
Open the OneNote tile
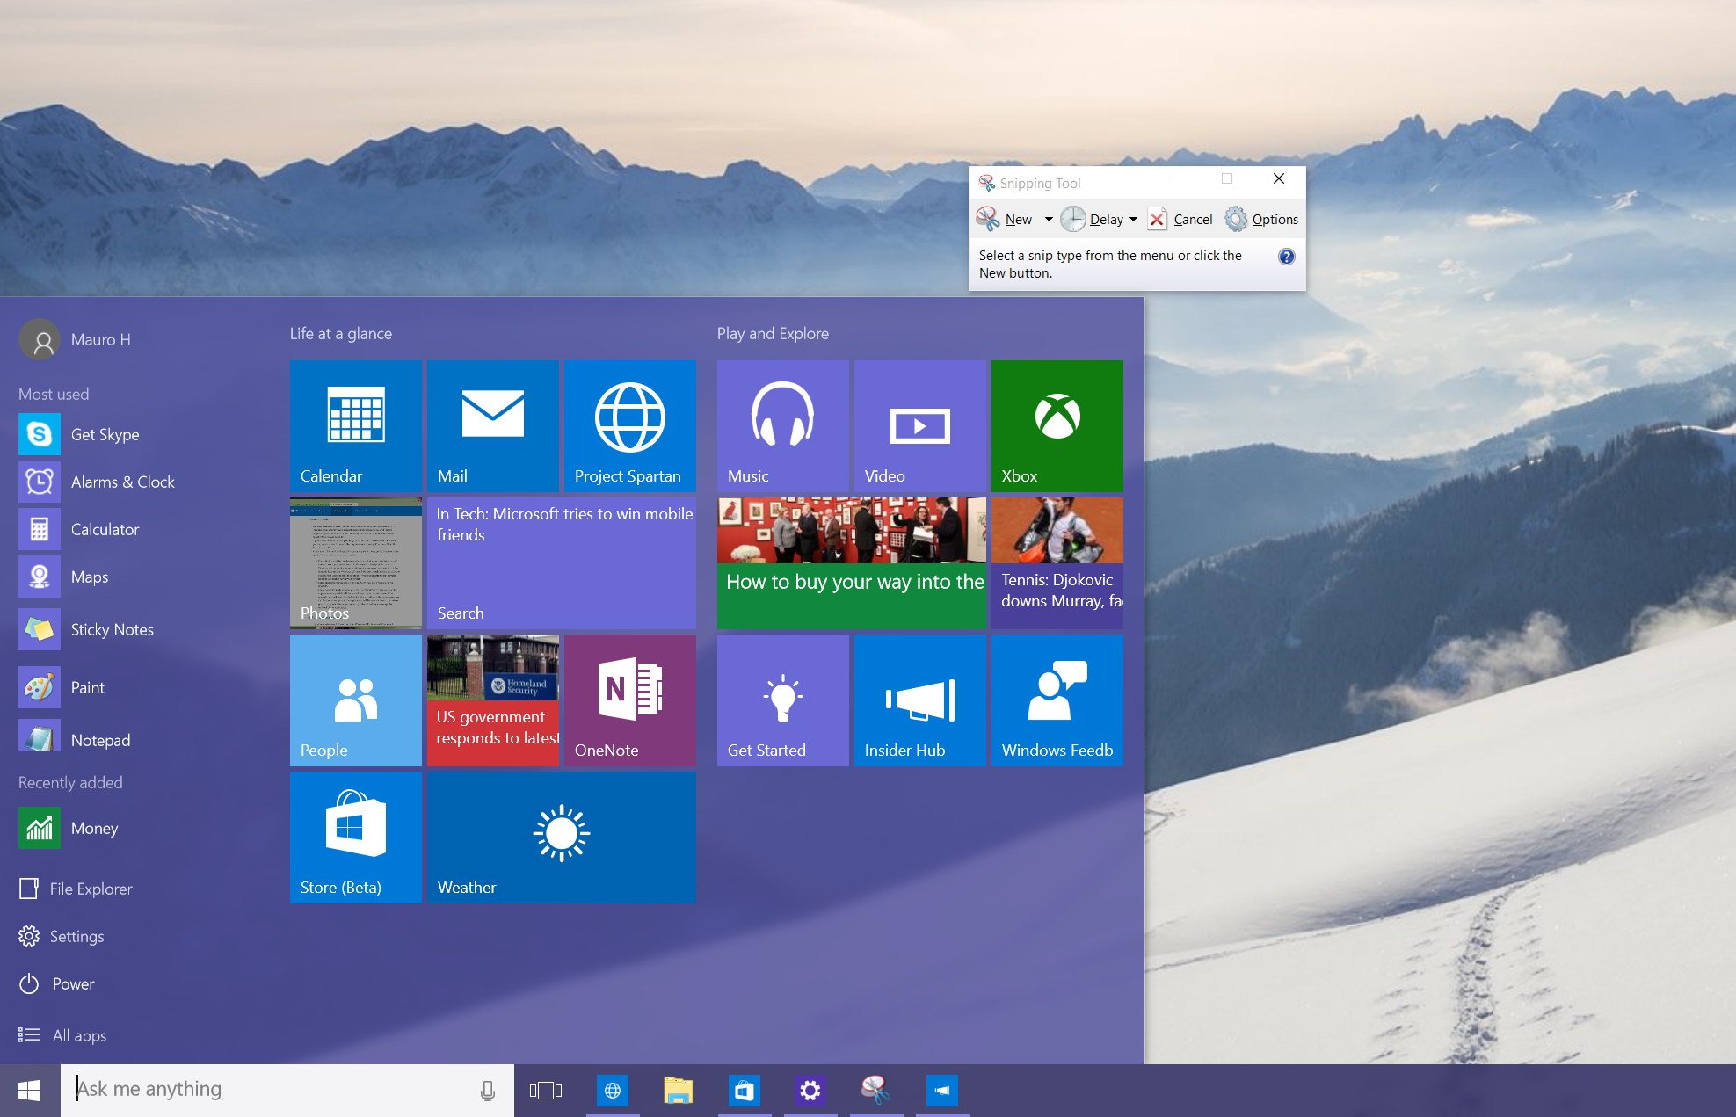pos(629,700)
